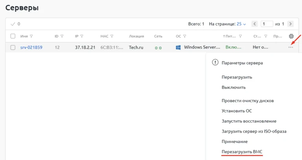Go to the previous page arrow
This screenshot has height=160, width=302.
tap(254, 24)
